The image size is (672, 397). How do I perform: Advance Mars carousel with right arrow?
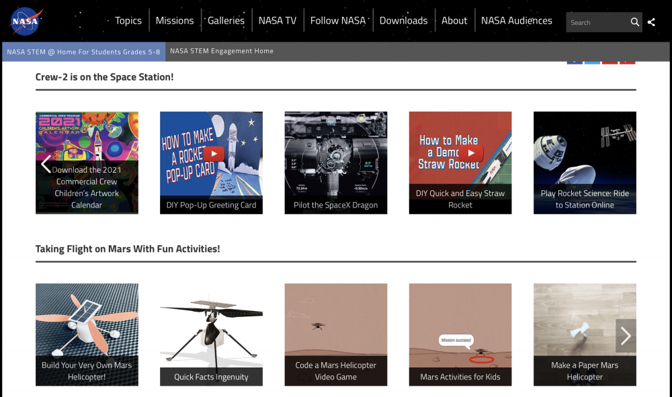[x=625, y=335]
